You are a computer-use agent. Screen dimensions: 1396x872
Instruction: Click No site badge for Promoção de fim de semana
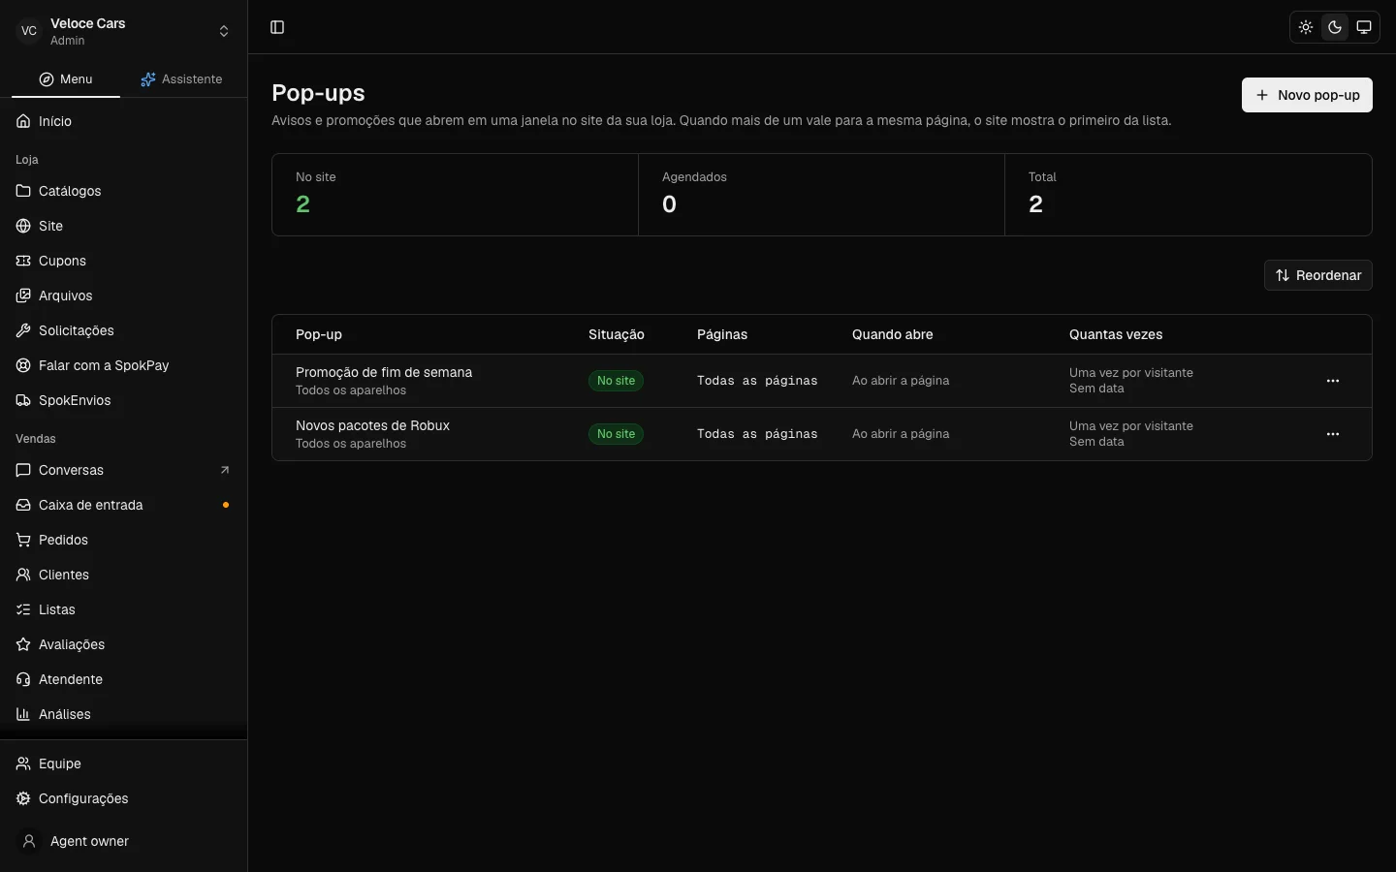[x=617, y=381]
